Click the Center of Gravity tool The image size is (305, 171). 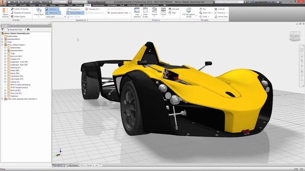coord(20,9)
